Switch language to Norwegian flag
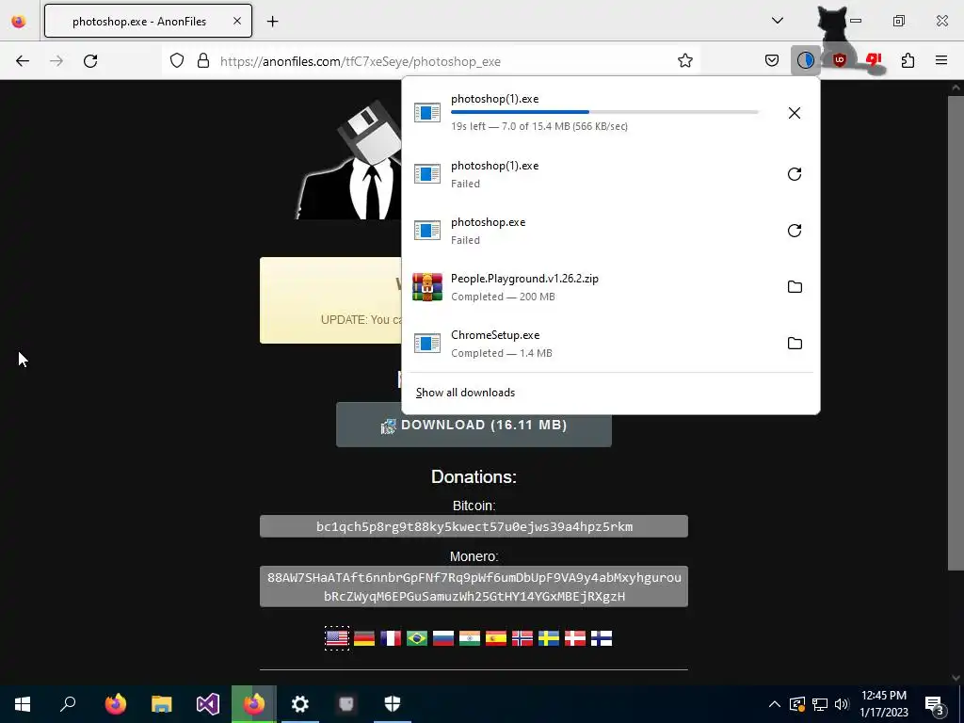Image resolution: width=964 pixels, height=723 pixels. (x=522, y=639)
